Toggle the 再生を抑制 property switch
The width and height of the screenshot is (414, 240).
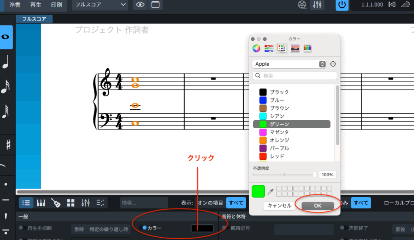pos(22,228)
